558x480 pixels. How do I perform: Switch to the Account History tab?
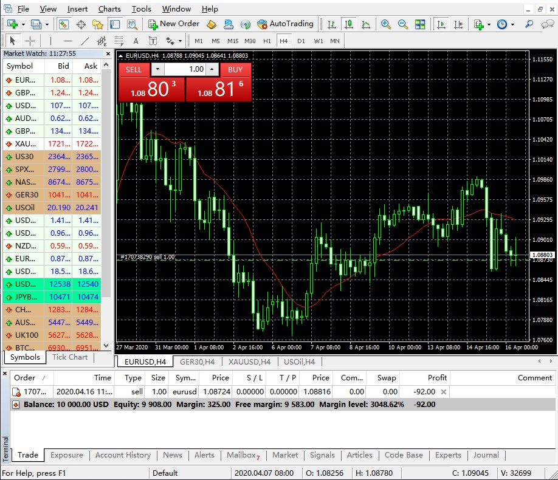tap(123, 455)
